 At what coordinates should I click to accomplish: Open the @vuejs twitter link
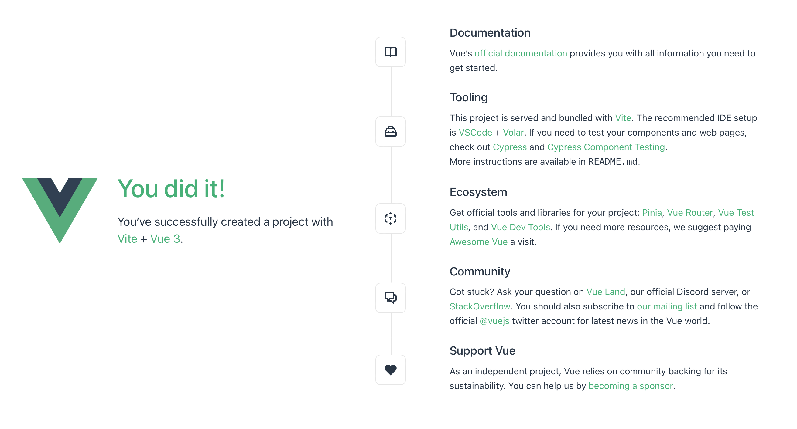[x=494, y=321]
